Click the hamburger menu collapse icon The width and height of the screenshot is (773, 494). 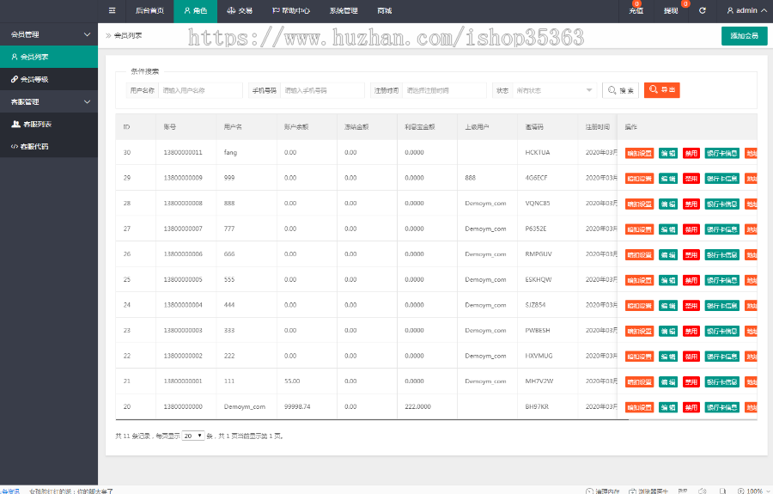[x=112, y=10]
